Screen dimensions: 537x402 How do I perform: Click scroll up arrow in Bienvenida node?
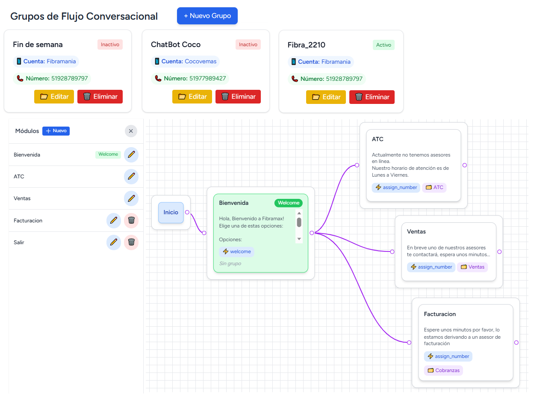[x=299, y=213]
